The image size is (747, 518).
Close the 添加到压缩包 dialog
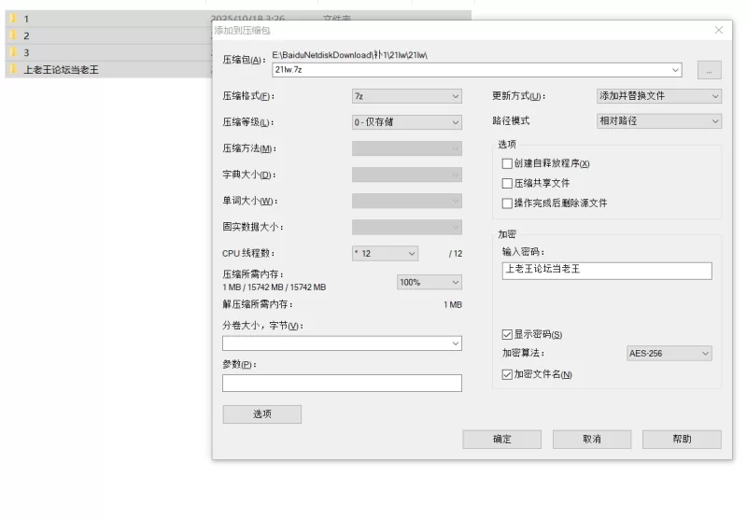718,30
